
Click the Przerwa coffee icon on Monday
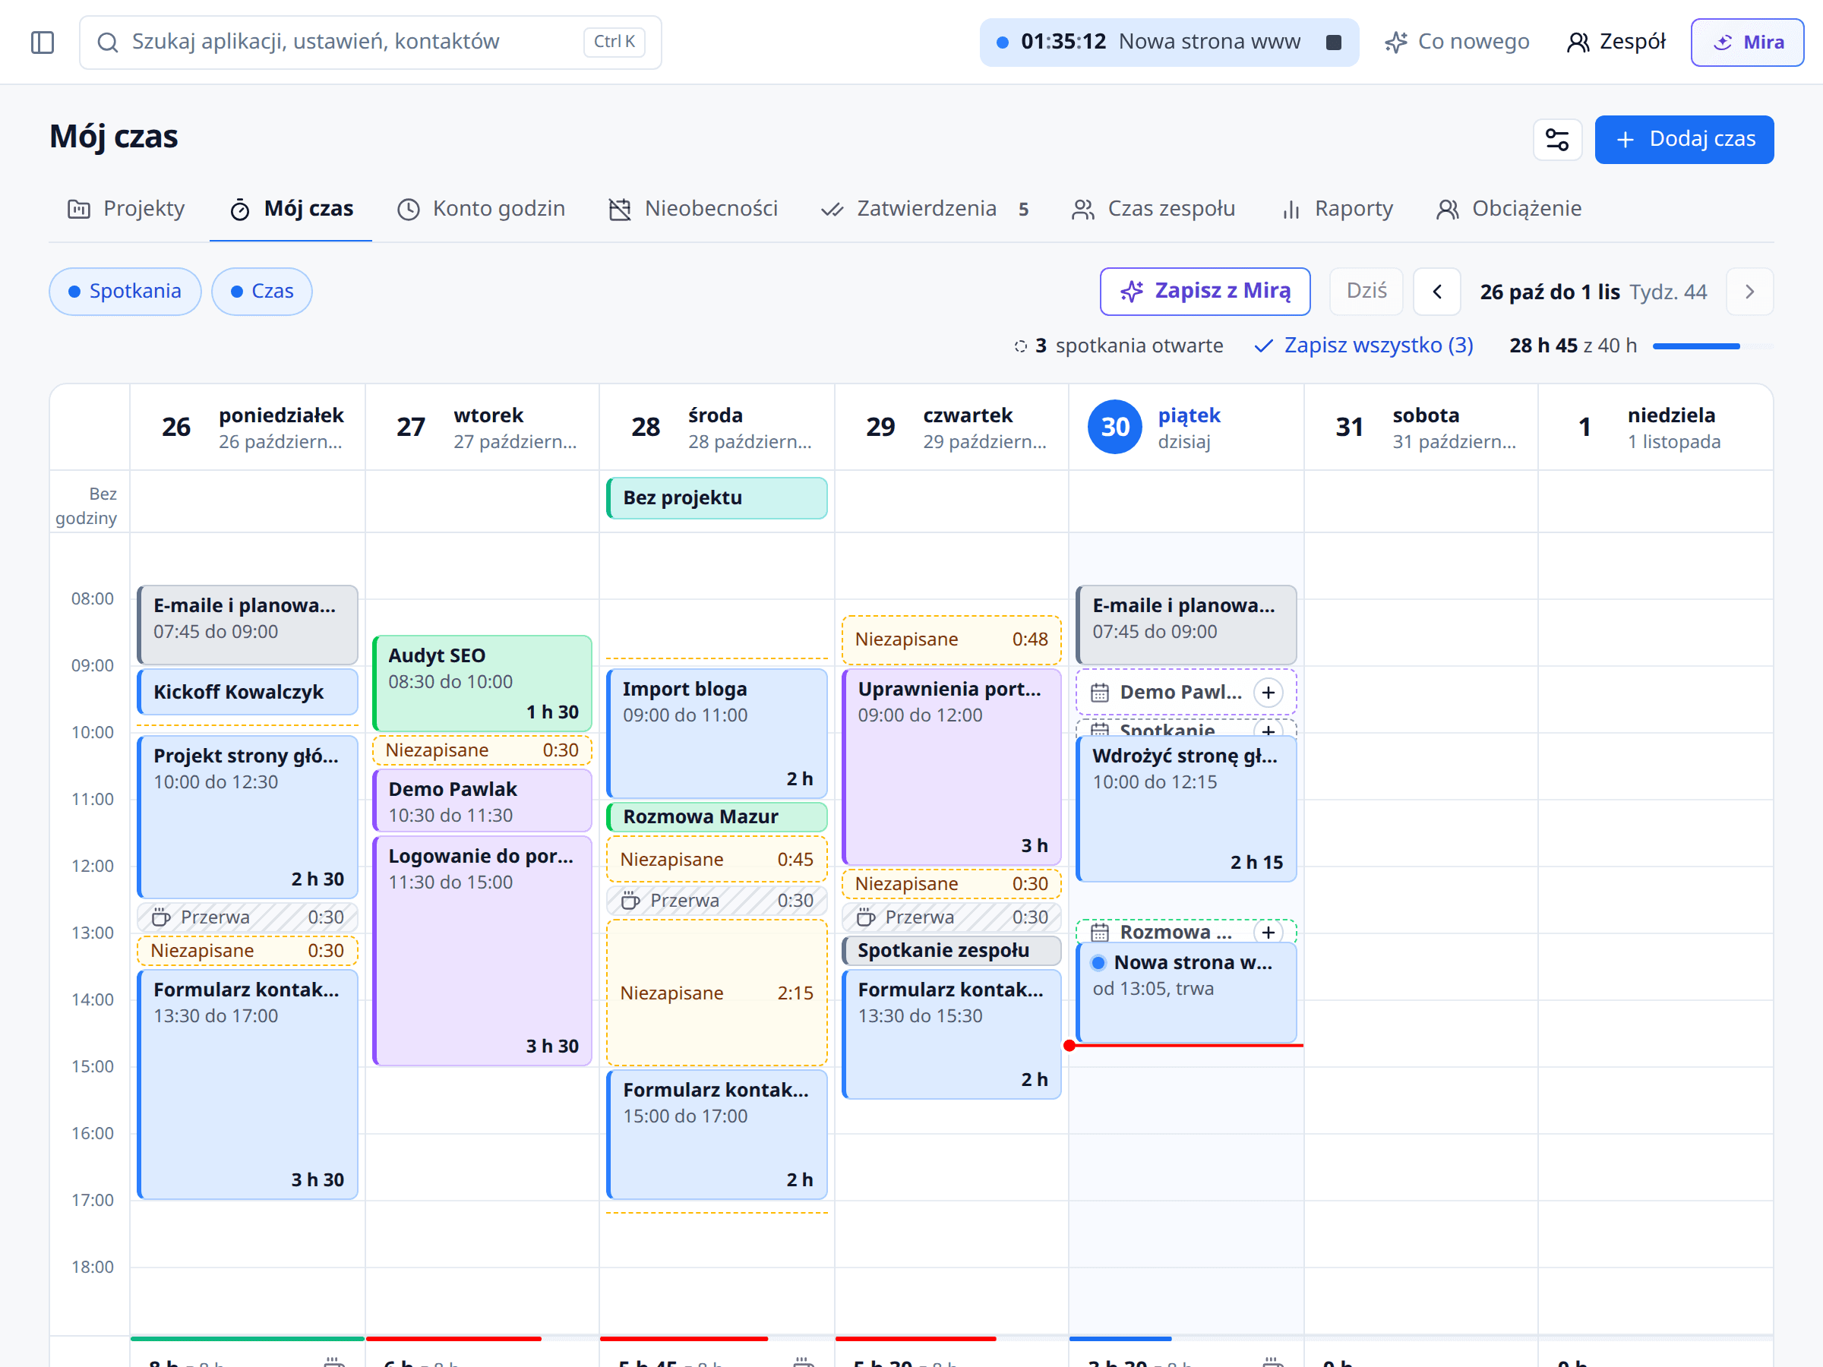(x=162, y=917)
